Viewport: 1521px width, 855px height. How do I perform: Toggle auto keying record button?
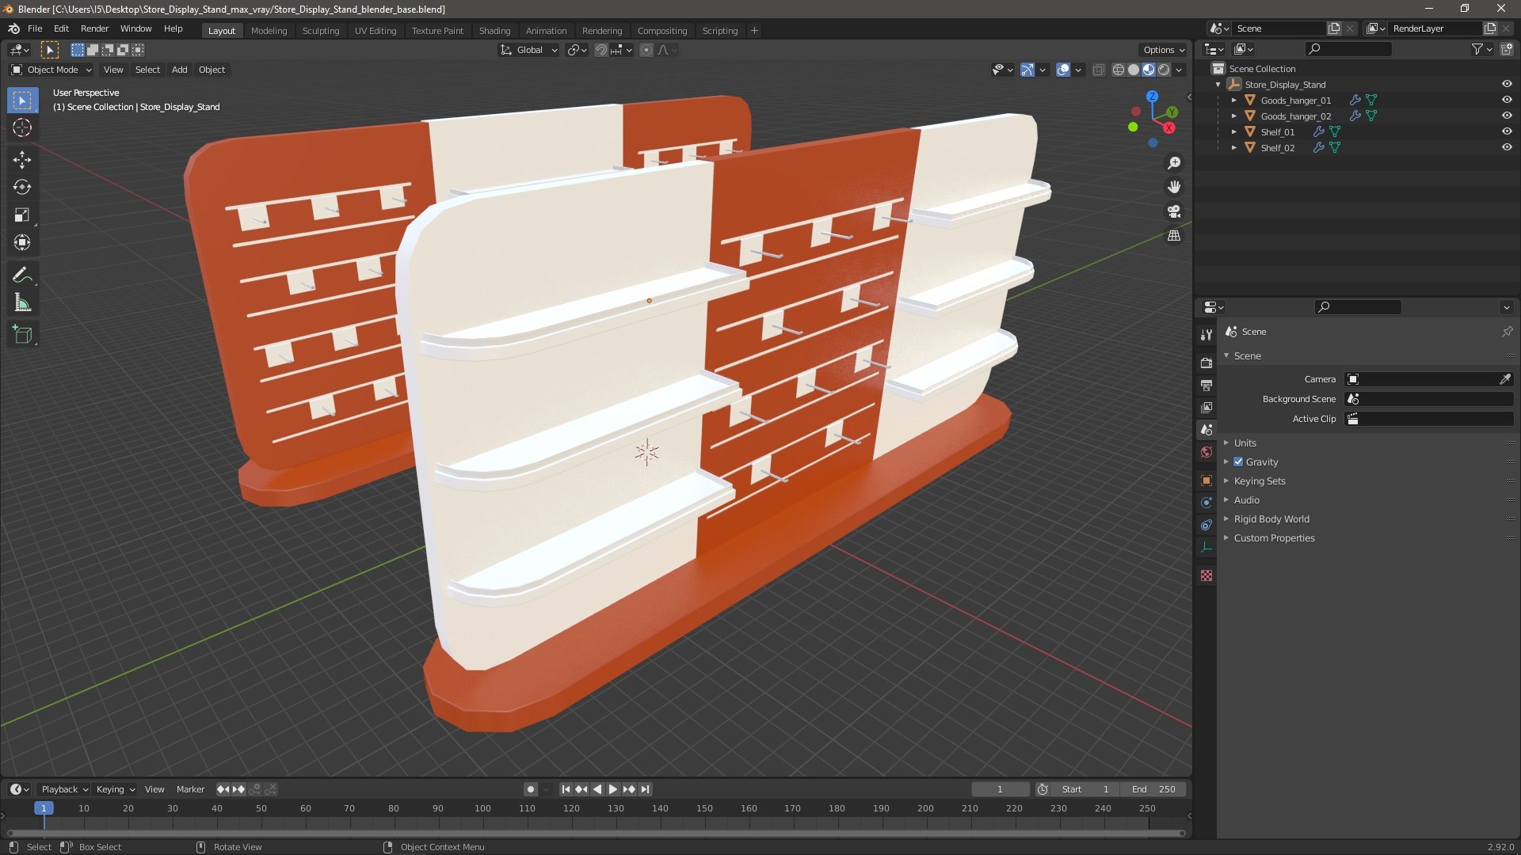[x=531, y=789]
